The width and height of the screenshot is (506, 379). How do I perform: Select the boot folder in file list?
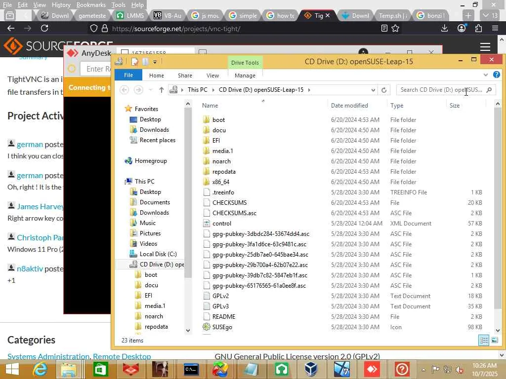(x=218, y=120)
